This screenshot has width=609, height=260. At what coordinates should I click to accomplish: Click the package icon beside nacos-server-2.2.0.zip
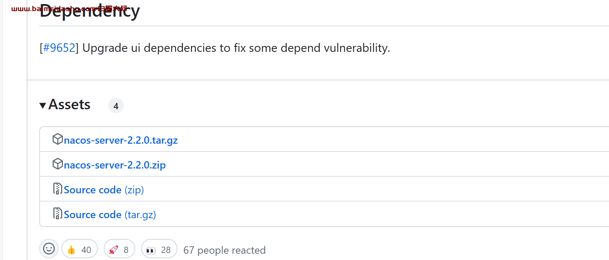coord(57,164)
